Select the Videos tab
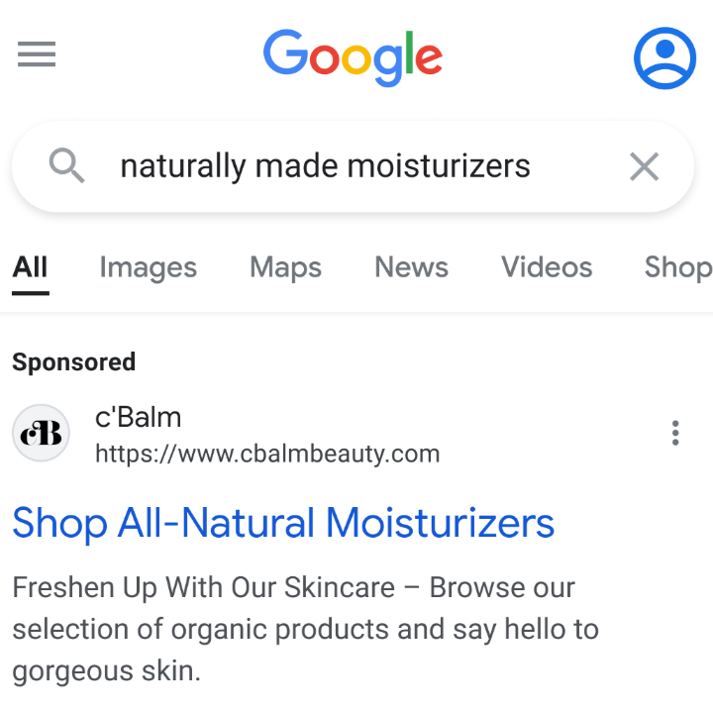The width and height of the screenshot is (713, 713). coord(547,267)
